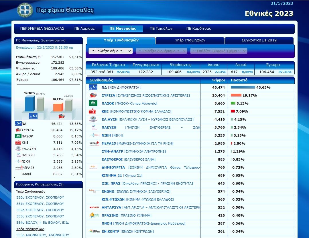The width and height of the screenshot is (309, 238).
Task: Click the ΚΚΕ logo in the sidebar party list
Action: 18,143
